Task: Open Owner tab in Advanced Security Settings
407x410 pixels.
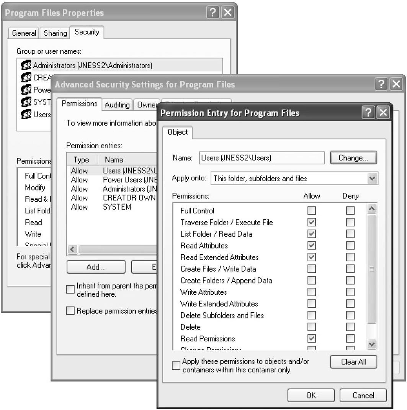Action: pyautogui.click(x=146, y=105)
